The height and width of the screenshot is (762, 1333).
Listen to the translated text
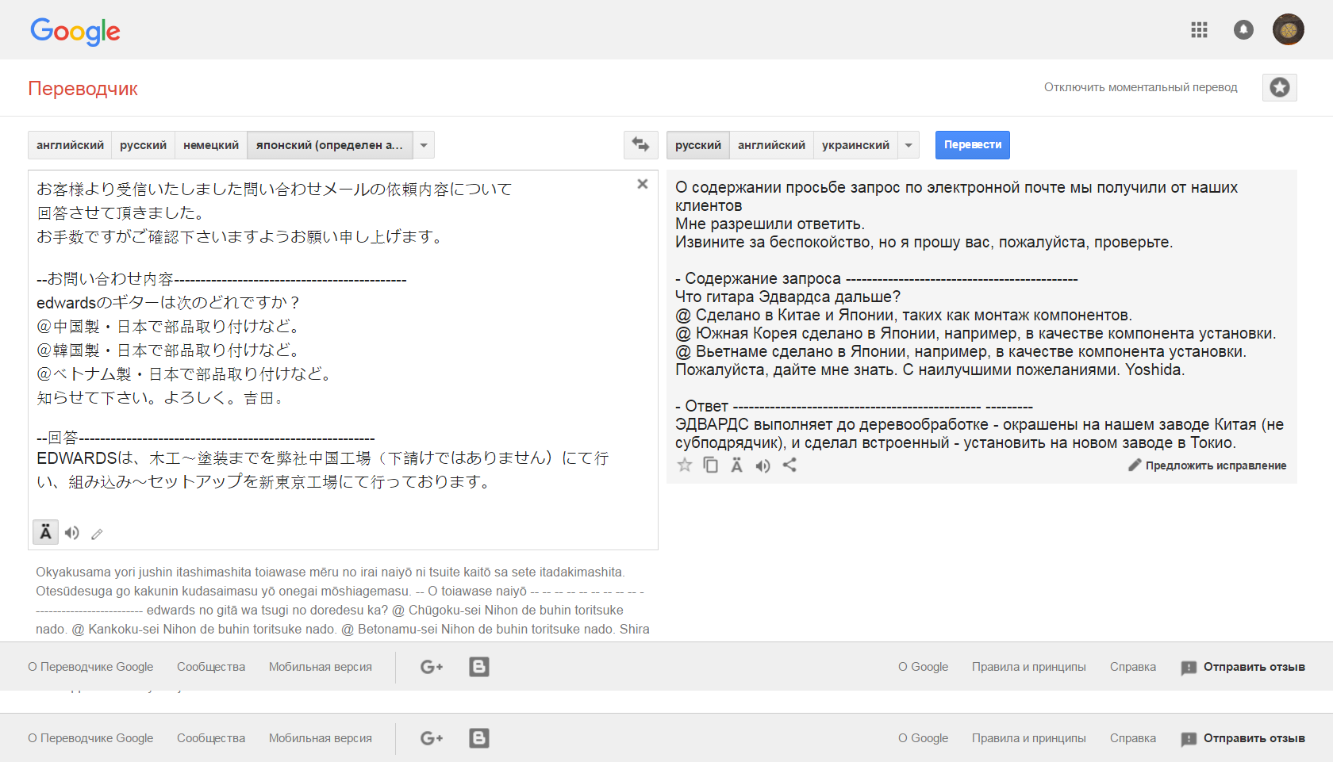pos(763,466)
